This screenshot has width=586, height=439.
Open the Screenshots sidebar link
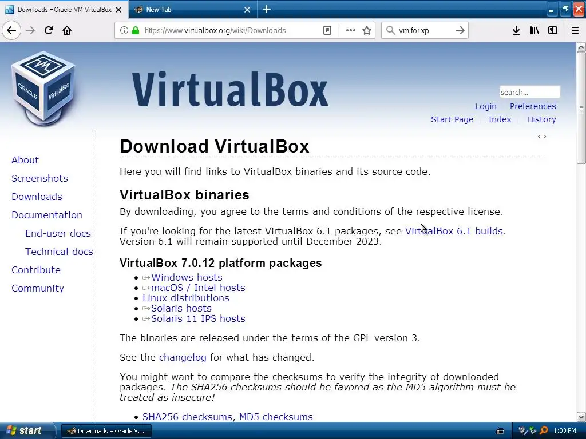click(39, 178)
